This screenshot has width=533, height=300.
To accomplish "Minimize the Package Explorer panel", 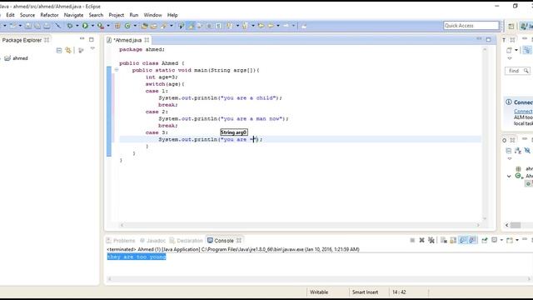I will (82, 39).
